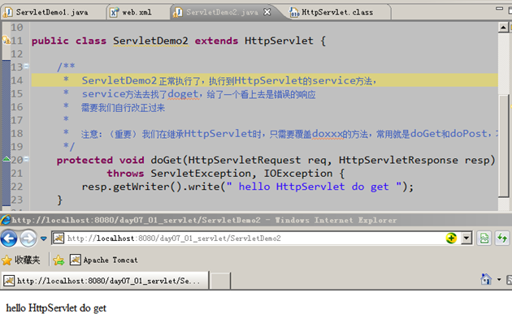The height and width of the screenshot is (314, 512).
Task: Click the Java file icon on ServletDemo2.java tab
Action: click(178, 12)
